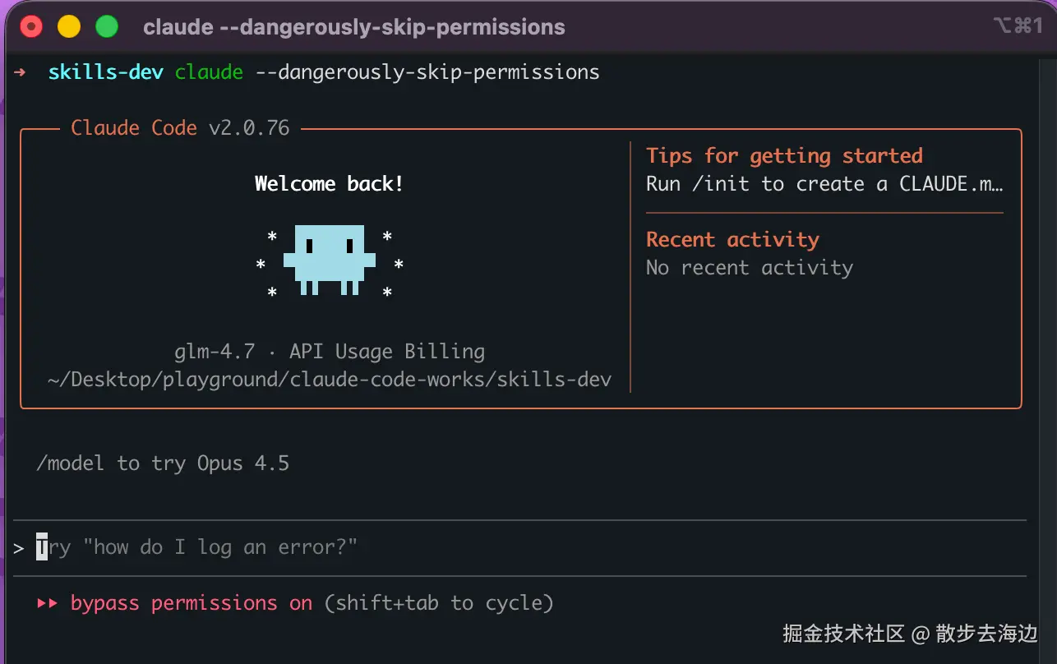Click the red arrow prompt symbol
1057x664 pixels.
[21, 72]
